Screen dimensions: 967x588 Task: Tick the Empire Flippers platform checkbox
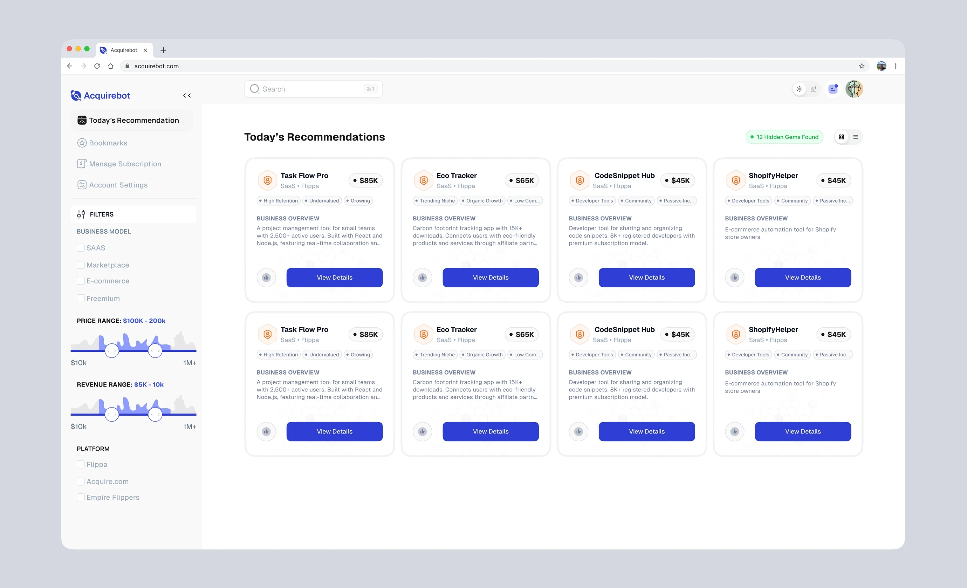[x=81, y=497]
